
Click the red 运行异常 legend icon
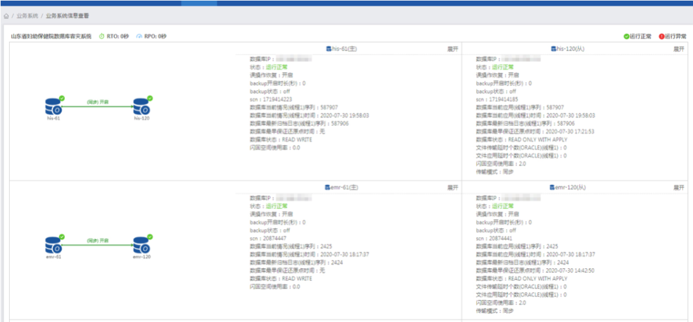click(x=661, y=37)
